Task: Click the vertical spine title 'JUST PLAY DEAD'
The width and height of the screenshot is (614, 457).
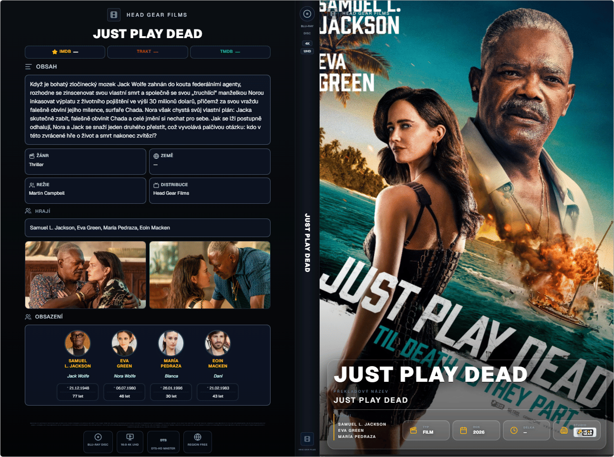Action: (307, 243)
